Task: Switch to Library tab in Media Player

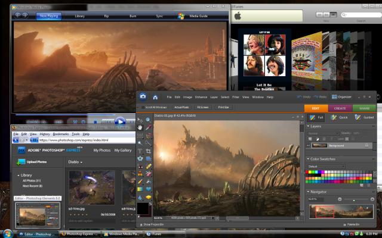Action: click(x=79, y=16)
